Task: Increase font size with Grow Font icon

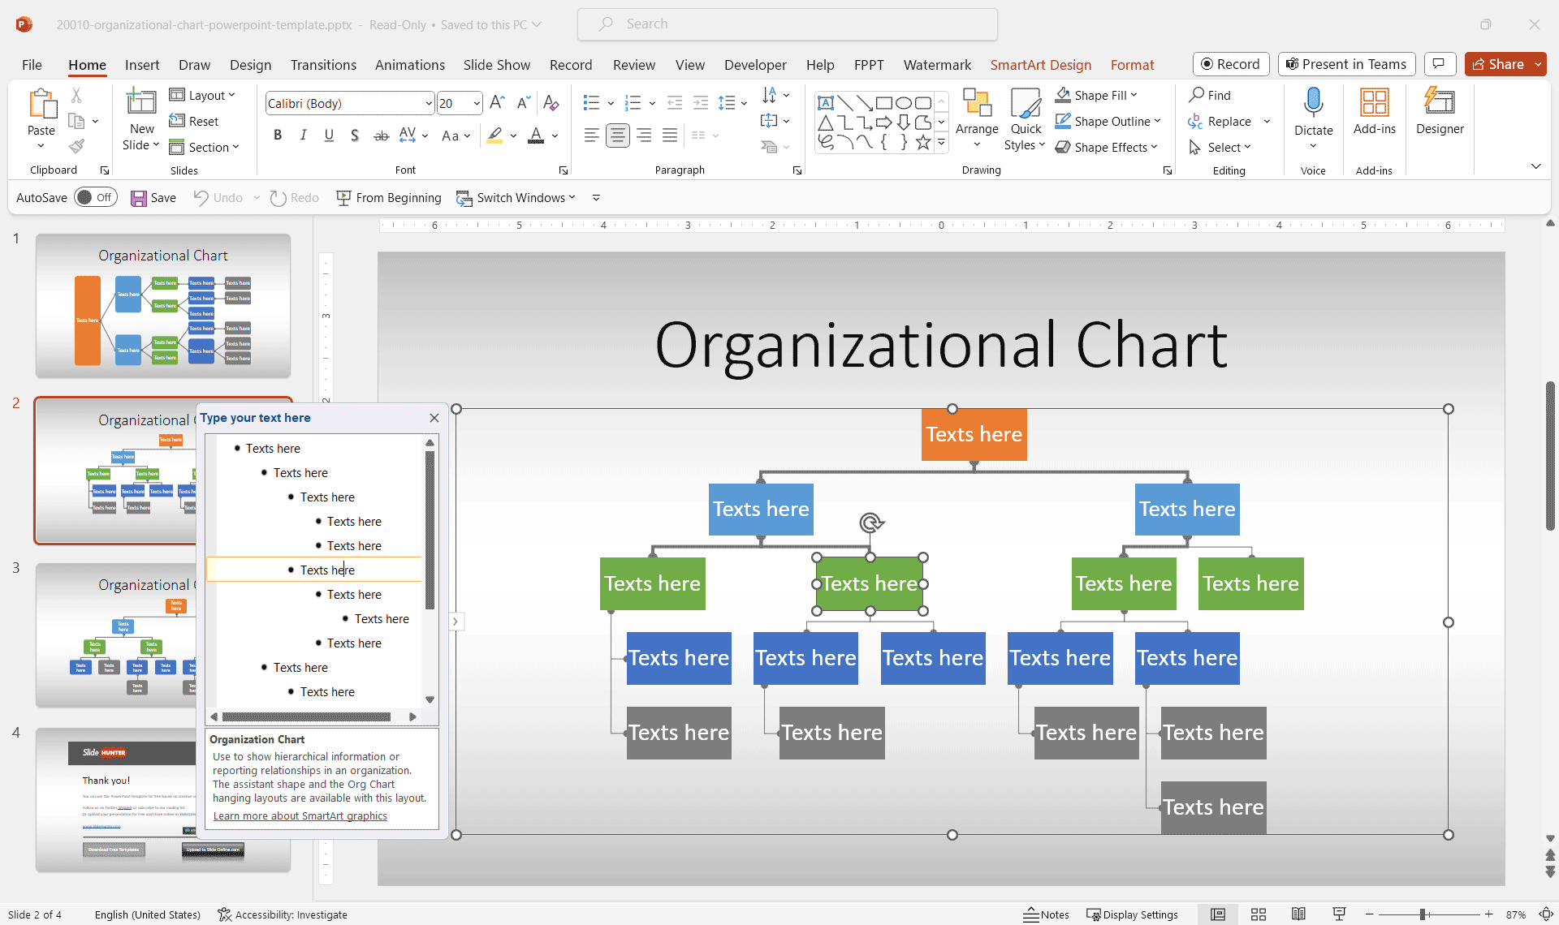Action: (497, 102)
